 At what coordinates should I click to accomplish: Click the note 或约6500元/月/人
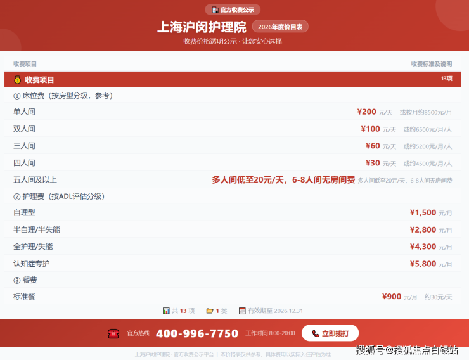[428, 129]
